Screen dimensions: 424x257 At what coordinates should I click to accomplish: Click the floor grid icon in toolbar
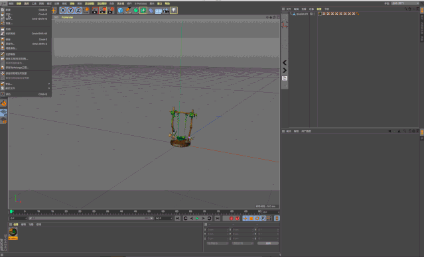pos(159,11)
